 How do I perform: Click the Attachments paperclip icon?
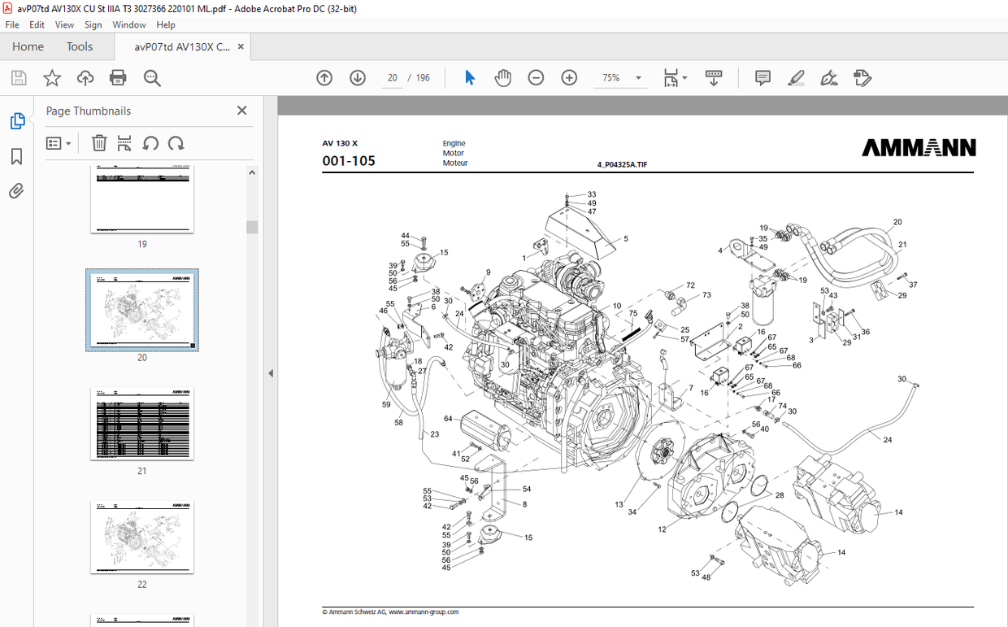[16, 190]
